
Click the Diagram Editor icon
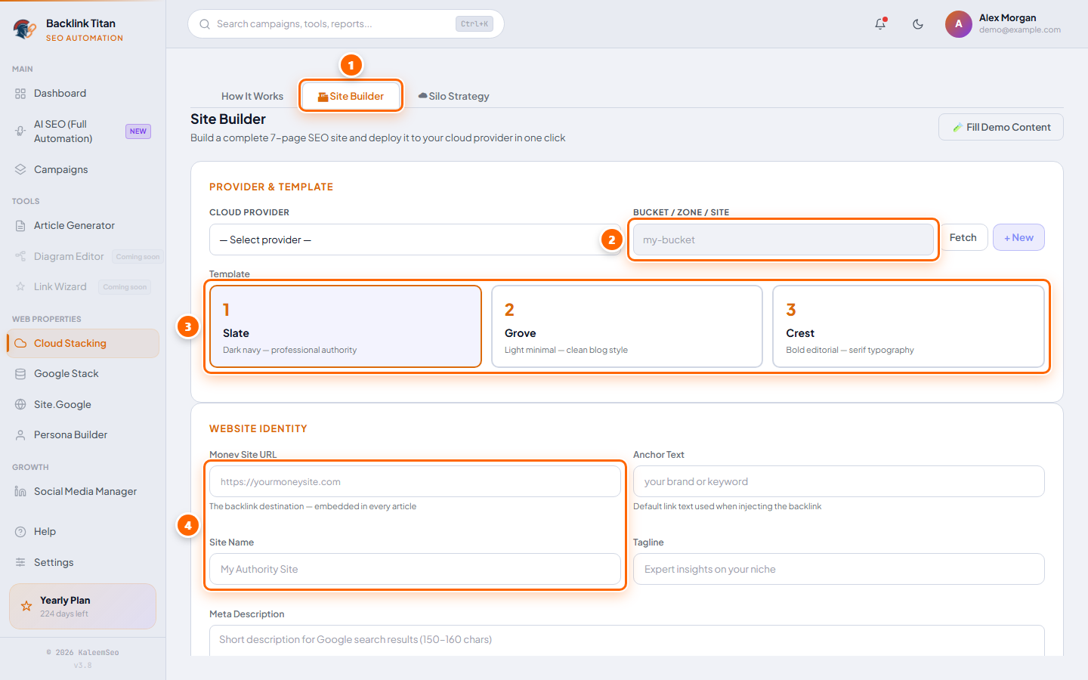(x=20, y=256)
